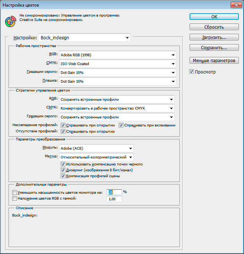Open the Плашка Dot Gain 15% dropdown
The image size is (244, 254).
(x=118, y=81)
